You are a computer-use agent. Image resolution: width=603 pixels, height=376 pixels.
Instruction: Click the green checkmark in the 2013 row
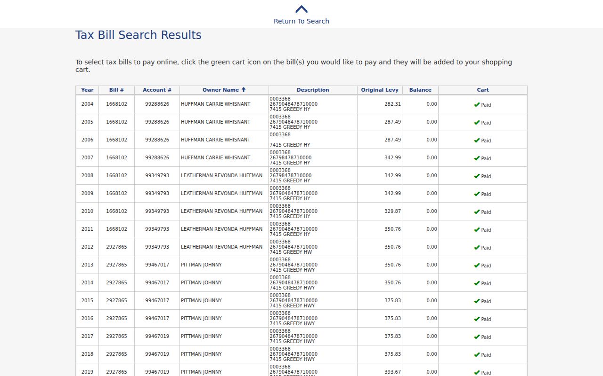pyautogui.click(x=477, y=266)
